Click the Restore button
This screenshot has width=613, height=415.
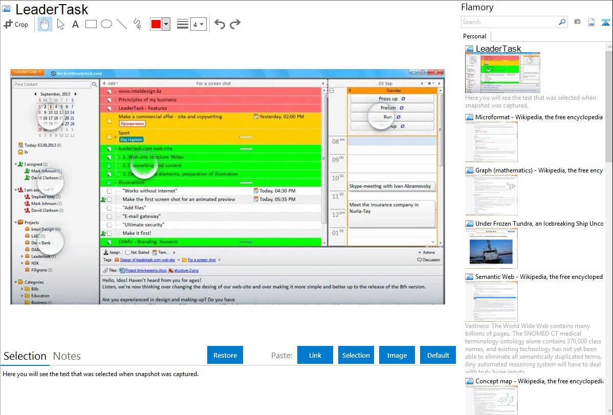tap(225, 355)
